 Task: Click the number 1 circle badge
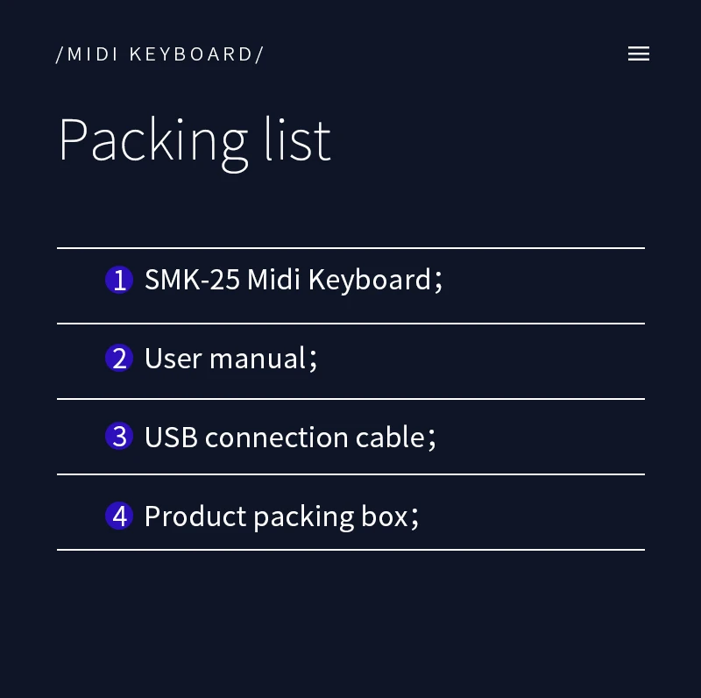point(119,280)
